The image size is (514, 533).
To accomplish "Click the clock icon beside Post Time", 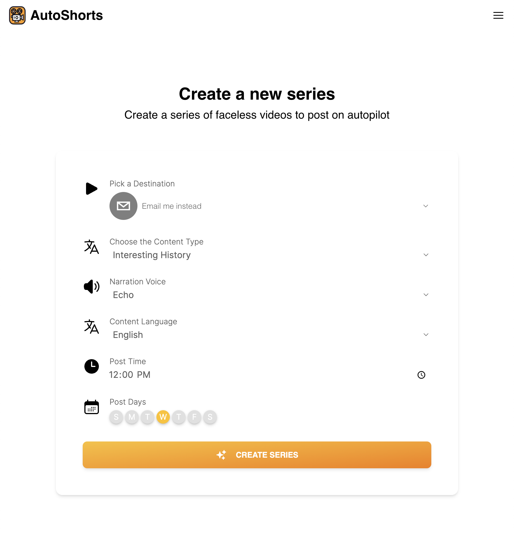I will pyautogui.click(x=91, y=366).
